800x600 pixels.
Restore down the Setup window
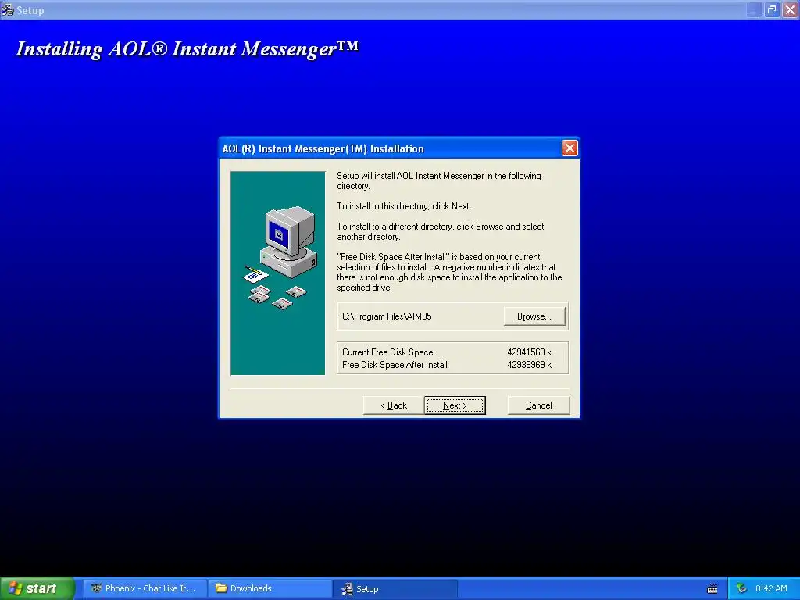[x=772, y=9]
